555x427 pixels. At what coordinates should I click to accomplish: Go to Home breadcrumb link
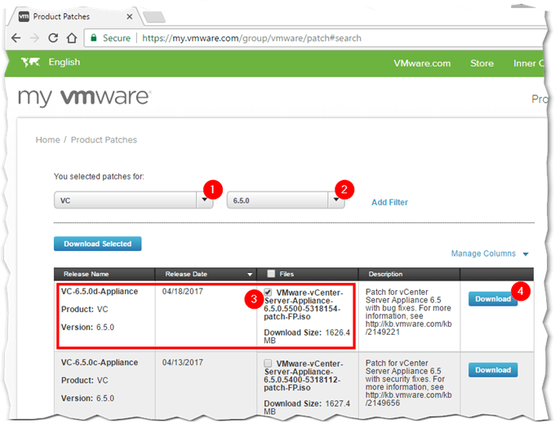click(x=48, y=140)
